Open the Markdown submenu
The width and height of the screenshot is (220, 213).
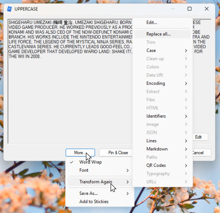(162, 149)
